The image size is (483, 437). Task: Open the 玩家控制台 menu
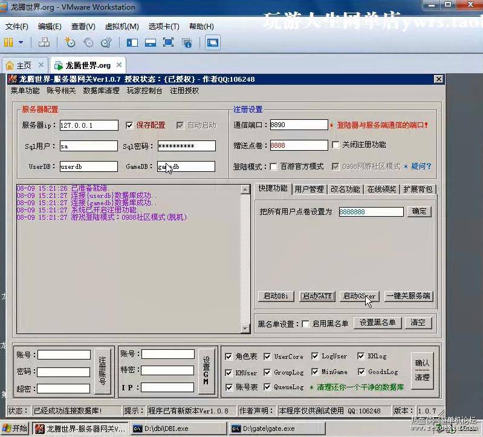(x=144, y=91)
